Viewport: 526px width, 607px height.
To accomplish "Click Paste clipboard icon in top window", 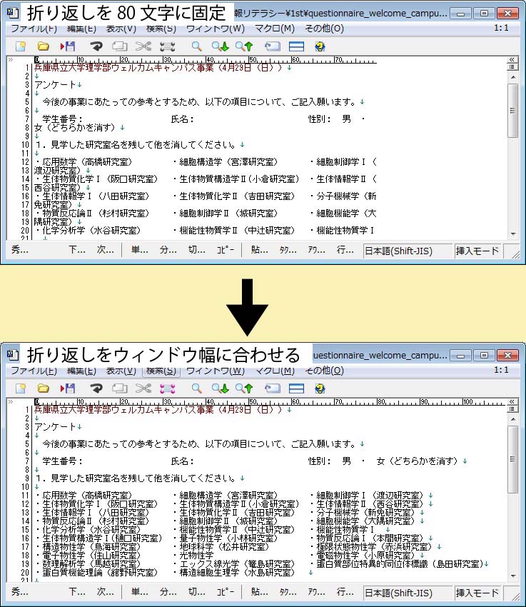I will [x=168, y=46].
